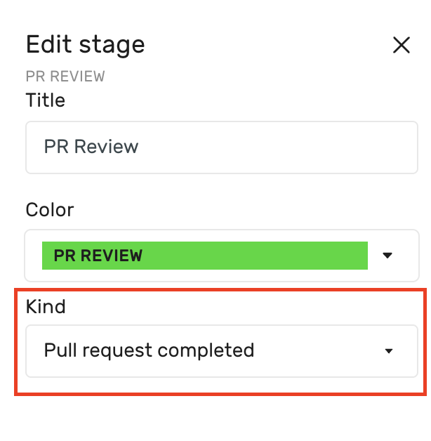431x441 pixels.
Task: Click the X icon beside Edit stage
Action: coord(401,46)
